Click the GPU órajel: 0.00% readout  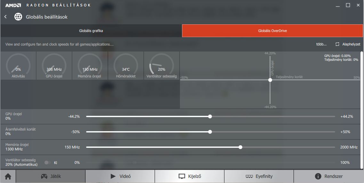(x=337, y=56)
